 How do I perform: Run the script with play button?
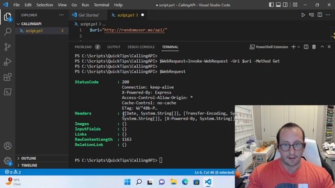click(x=303, y=15)
